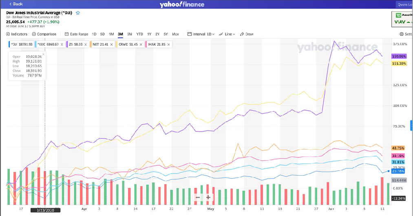Open chart Settings gear
The height and width of the screenshot is (216, 413).
pyautogui.click(x=405, y=34)
